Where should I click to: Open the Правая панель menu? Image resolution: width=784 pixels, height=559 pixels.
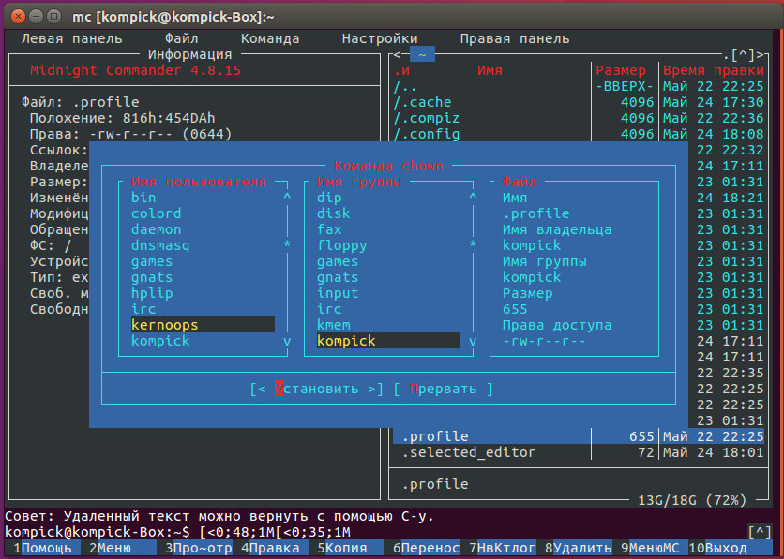point(515,38)
